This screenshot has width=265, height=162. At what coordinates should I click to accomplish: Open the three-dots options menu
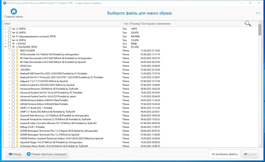point(258,13)
